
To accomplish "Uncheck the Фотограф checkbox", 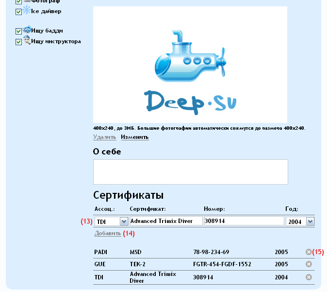I will pos(18,1).
